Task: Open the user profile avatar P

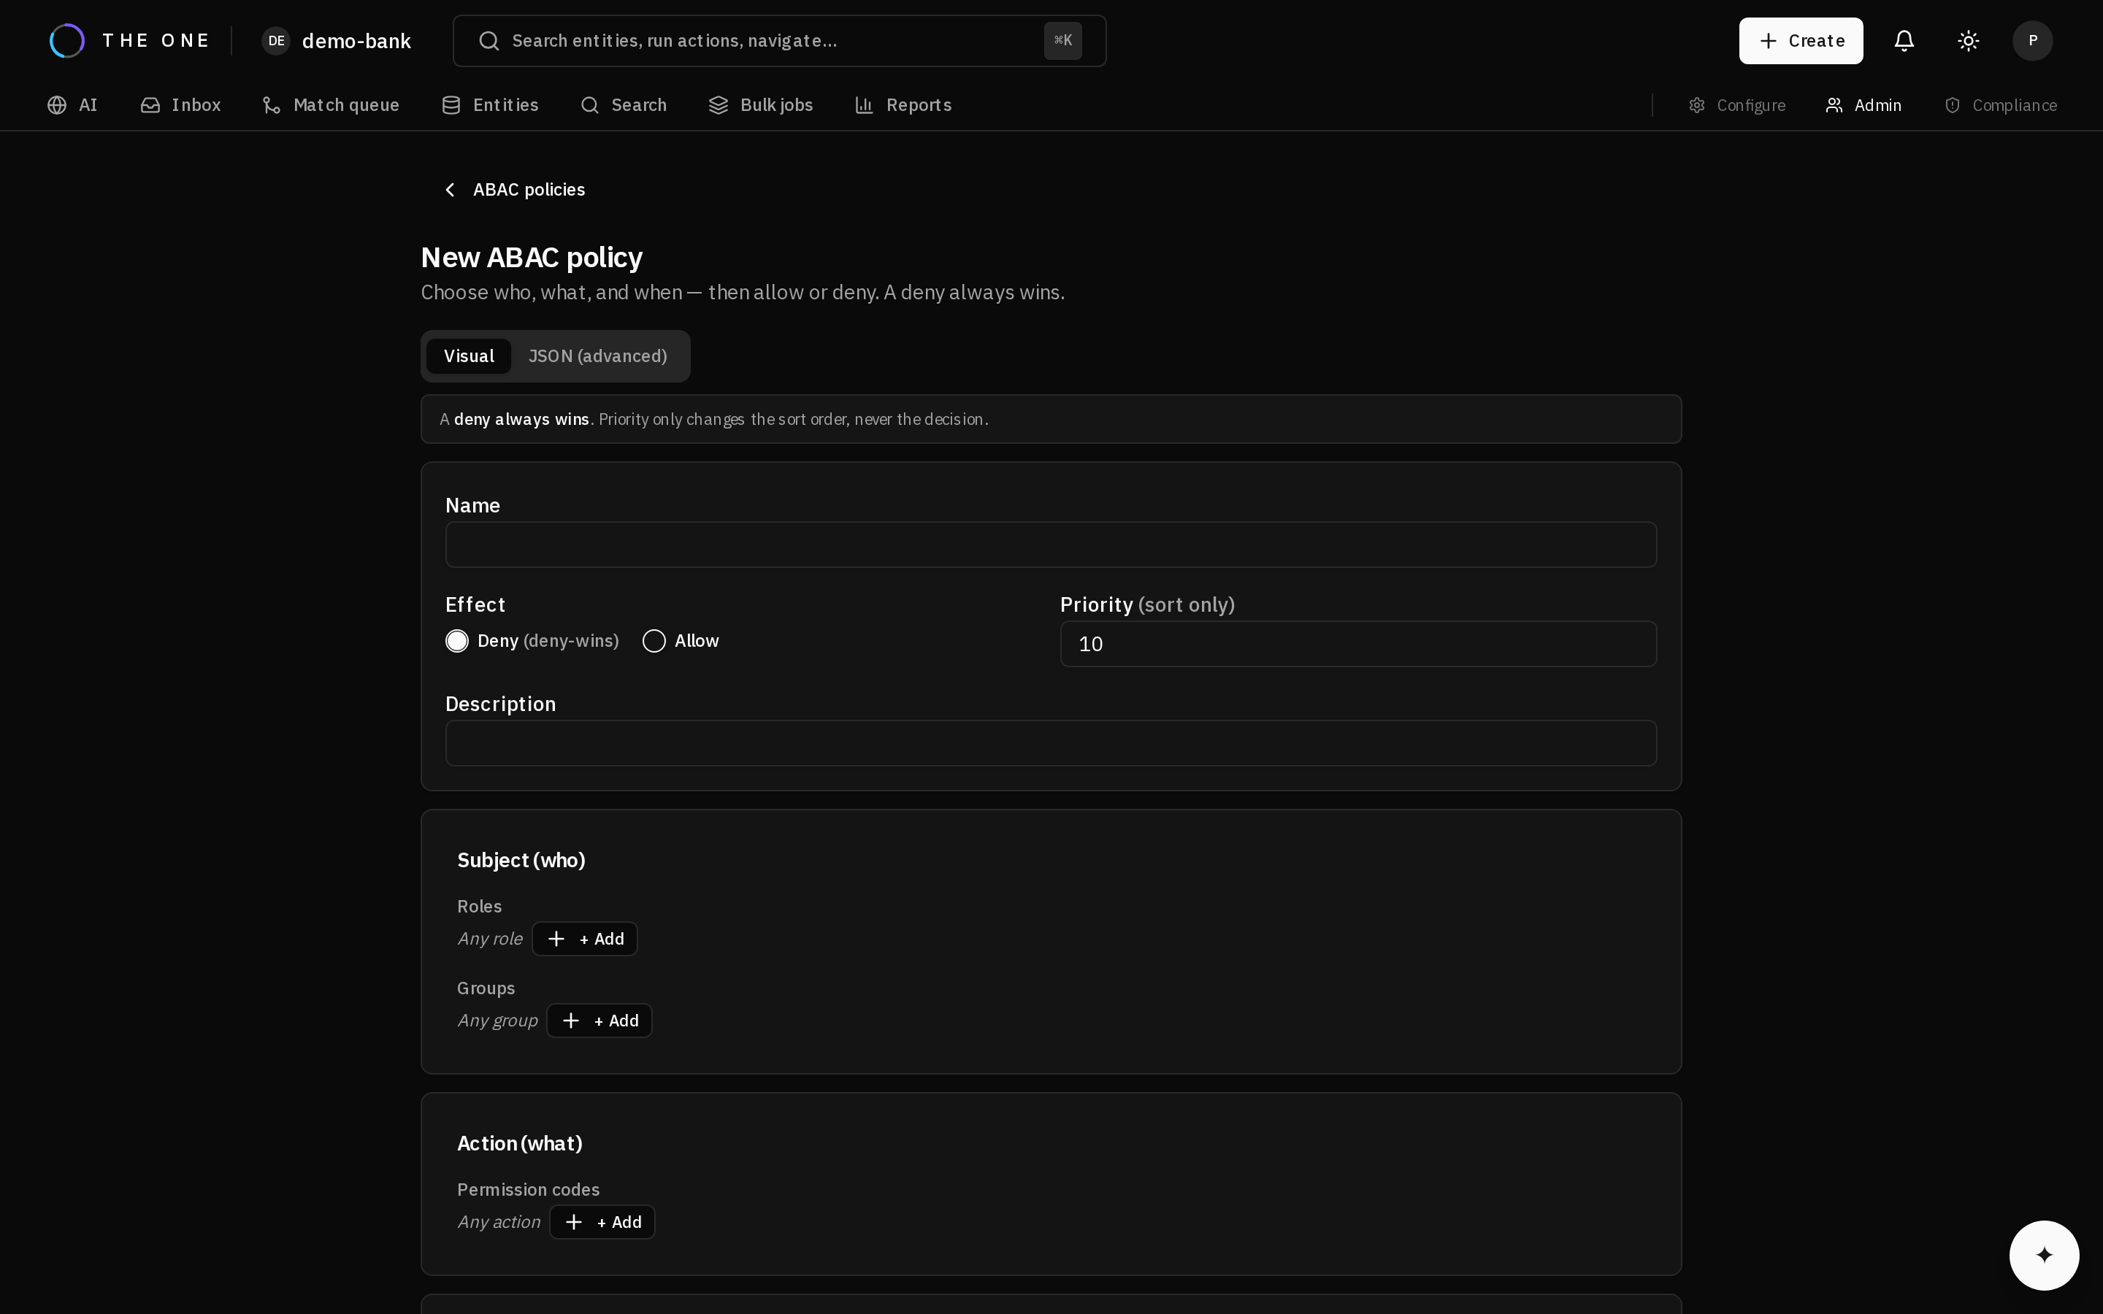Action: pyautogui.click(x=2033, y=41)
